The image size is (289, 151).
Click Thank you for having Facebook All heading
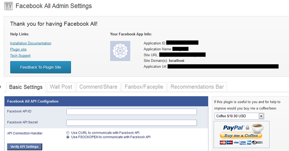tap(54, 24)
